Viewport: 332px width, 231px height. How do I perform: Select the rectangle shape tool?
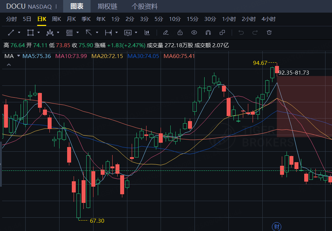point(30,33)
